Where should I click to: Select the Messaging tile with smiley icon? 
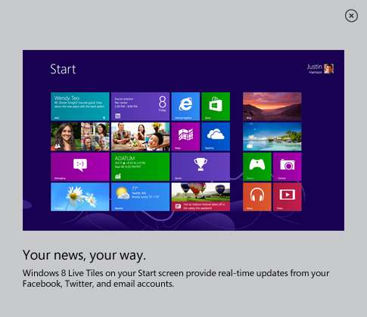coord(80,166)
